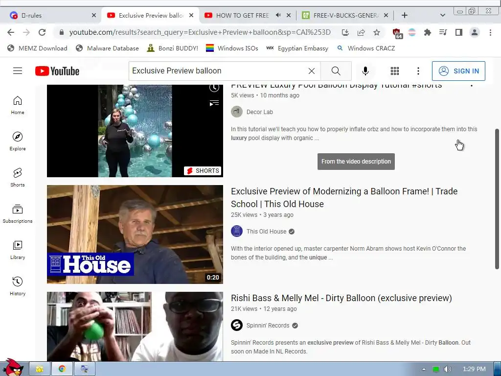This screenshot has height=376, width=501.
Task: Open Egyptian Embassy bookmark
Action: point(297,48)
